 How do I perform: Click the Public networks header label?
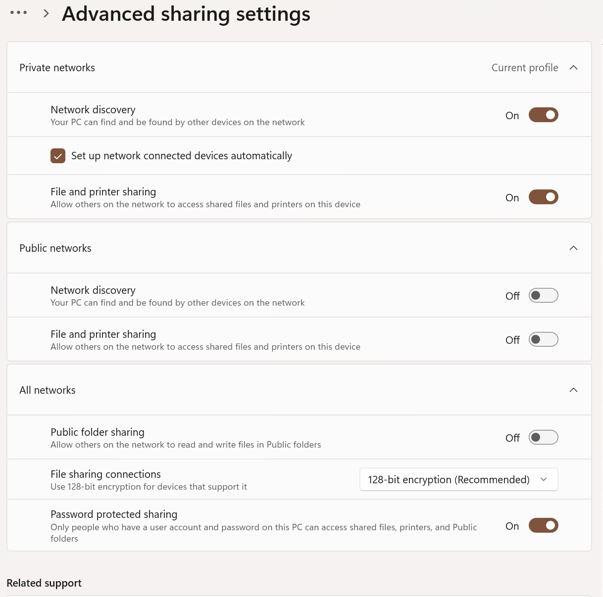55,248
